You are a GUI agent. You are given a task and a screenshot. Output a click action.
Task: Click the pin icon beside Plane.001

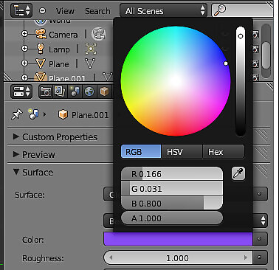point(17,114)
